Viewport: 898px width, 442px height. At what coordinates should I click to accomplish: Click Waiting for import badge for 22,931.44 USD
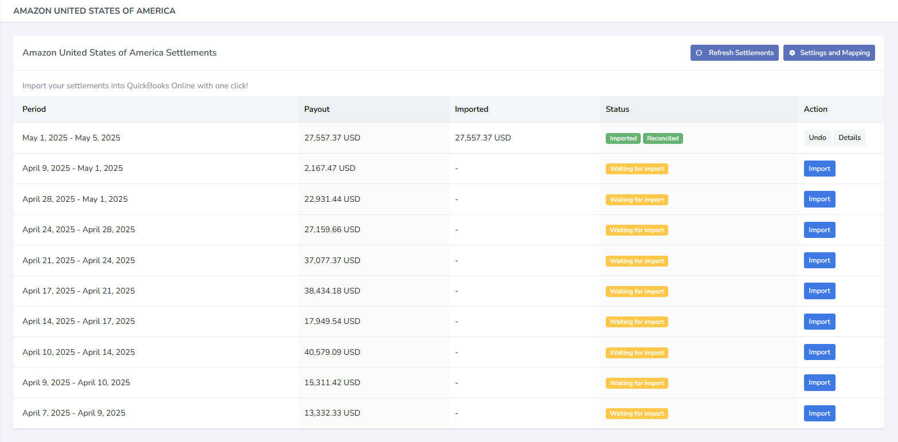637,200
